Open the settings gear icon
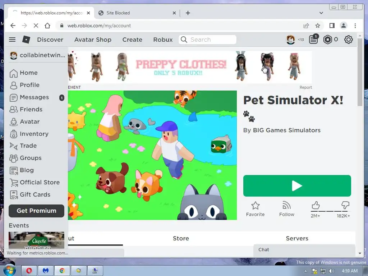 click(x=349, y=40)
